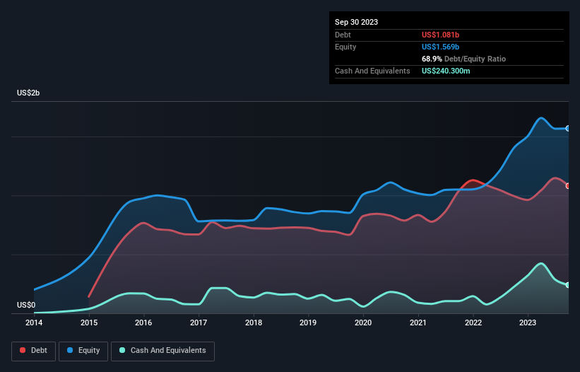Toggle the Debt series legend button
Image resolution: width=580 pixels, height=372 pixels.
point(34,351)
